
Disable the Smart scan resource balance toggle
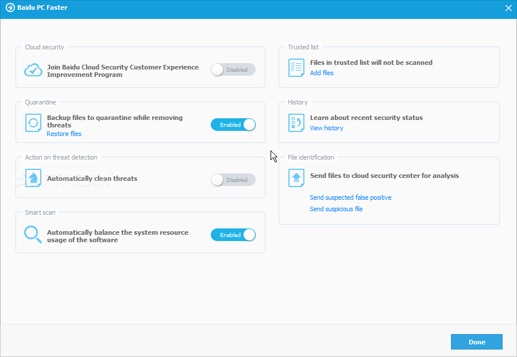(233, 235)
